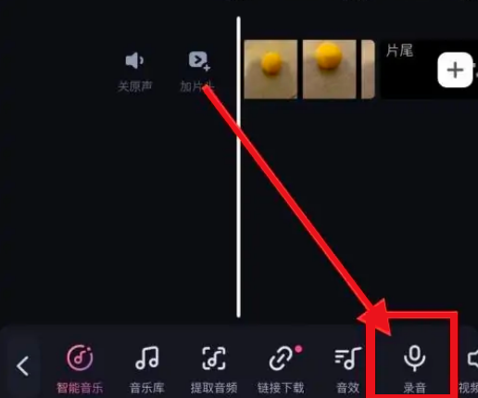Select the first orange-ball clip thumbnail
Screen dimensions: 478x398
pyautogui.click(x=270, y=70)
